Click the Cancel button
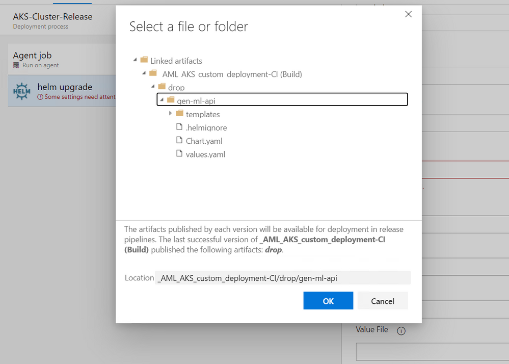This screenshot has height=364, width=509. pyautogui.click(x=383, y=301)
